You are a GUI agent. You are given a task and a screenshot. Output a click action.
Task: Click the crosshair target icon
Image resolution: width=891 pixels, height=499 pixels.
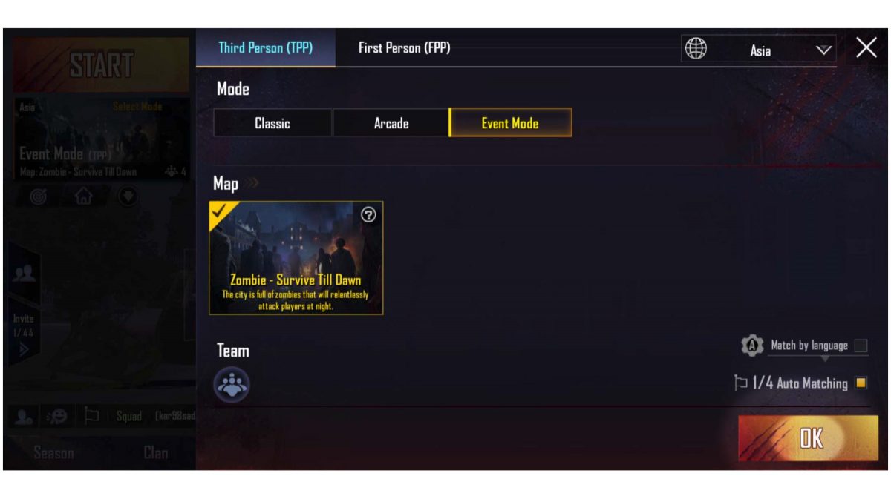point(38,196)
